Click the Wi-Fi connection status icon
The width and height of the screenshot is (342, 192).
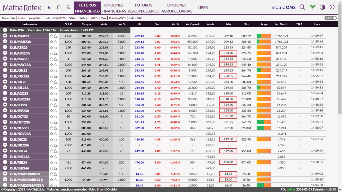click(x=312, y=7)
